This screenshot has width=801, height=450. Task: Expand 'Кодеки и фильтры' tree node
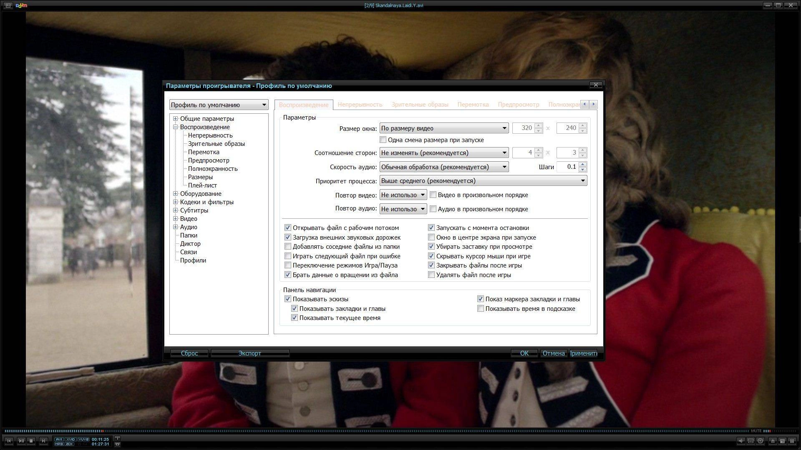click(176, 202)
